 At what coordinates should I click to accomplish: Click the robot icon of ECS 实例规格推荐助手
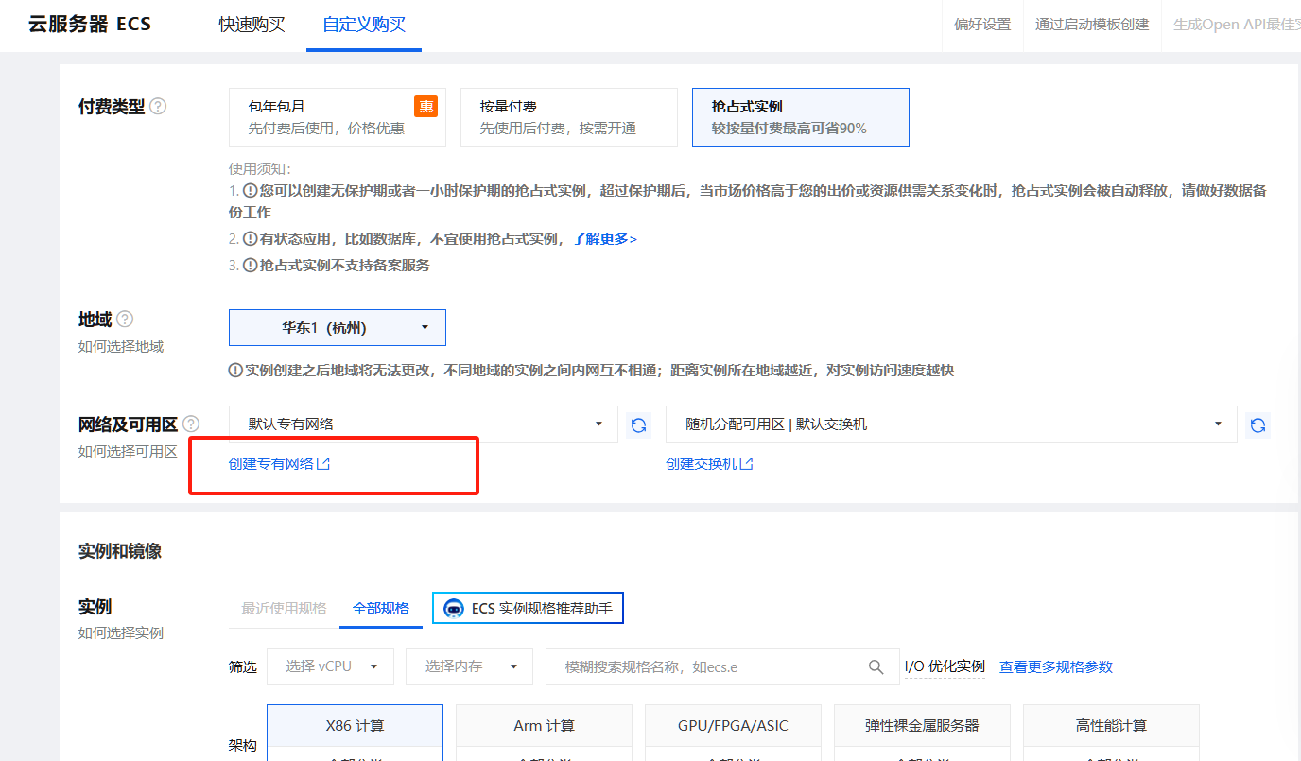pyautogui.click(x=454, y=609)
